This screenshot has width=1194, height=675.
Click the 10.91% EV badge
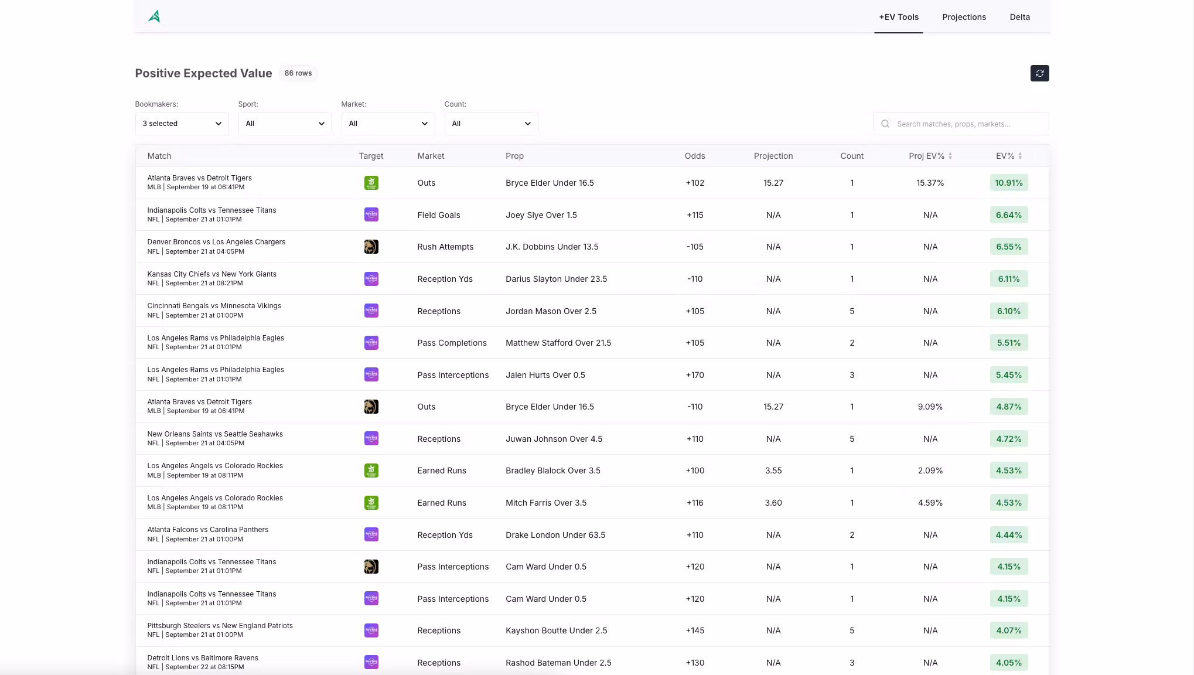tap(1008, 183)
